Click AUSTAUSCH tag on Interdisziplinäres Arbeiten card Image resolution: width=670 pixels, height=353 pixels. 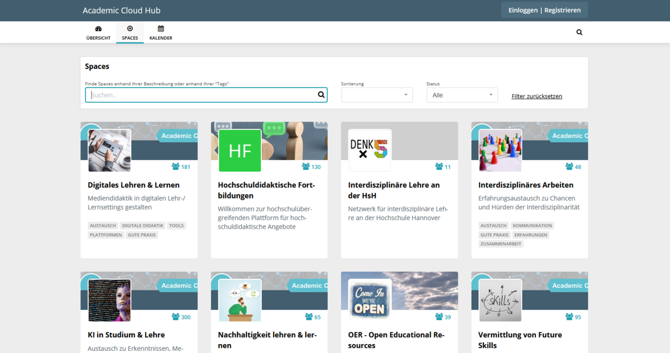[x=494, y=226]
